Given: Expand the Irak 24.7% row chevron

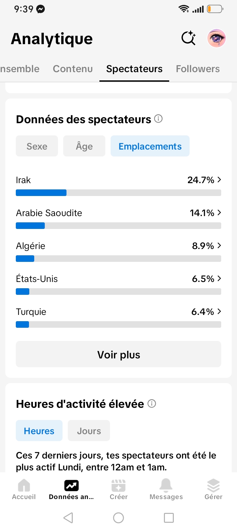Looking at the screenshot, I should [x=219, y=180].
